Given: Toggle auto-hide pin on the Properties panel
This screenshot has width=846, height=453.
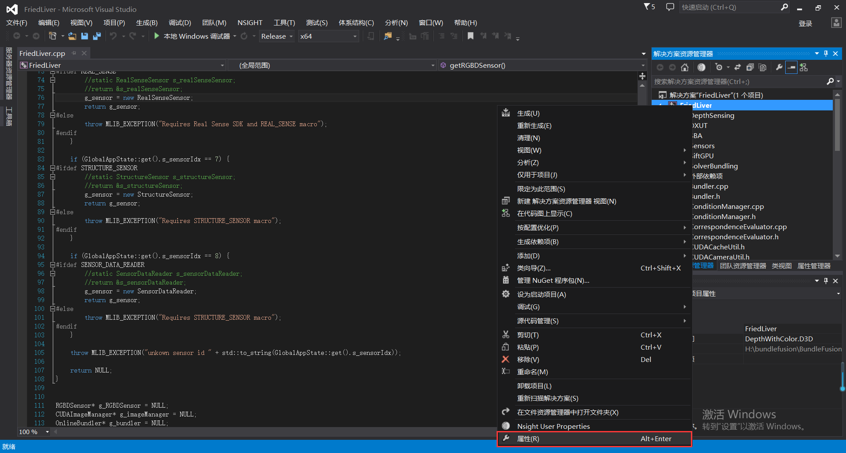Looking at the screenshot, I should click(826, 281).
